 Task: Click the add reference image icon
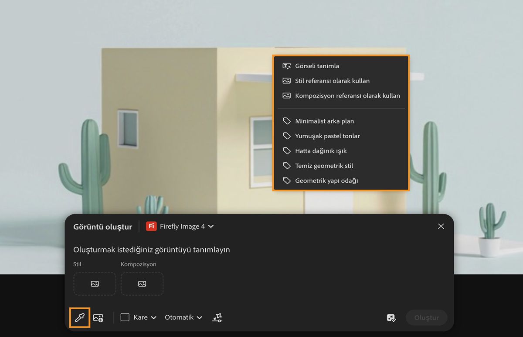tap(98, 318)
